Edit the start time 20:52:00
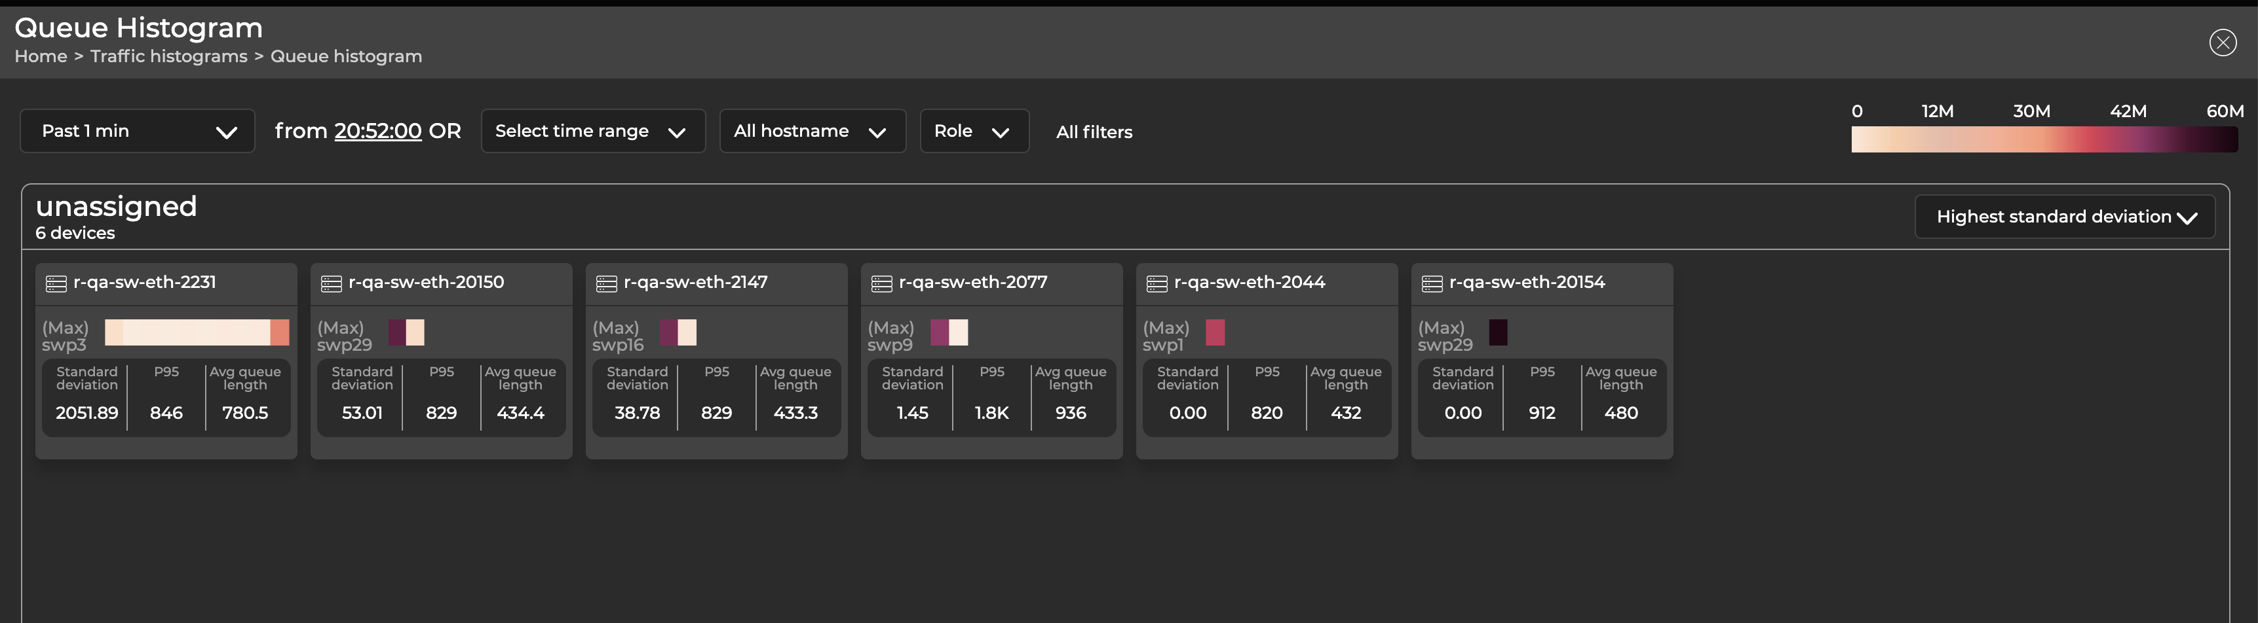The height and width of the screenshot is (623, 2258). pos(377,130)
